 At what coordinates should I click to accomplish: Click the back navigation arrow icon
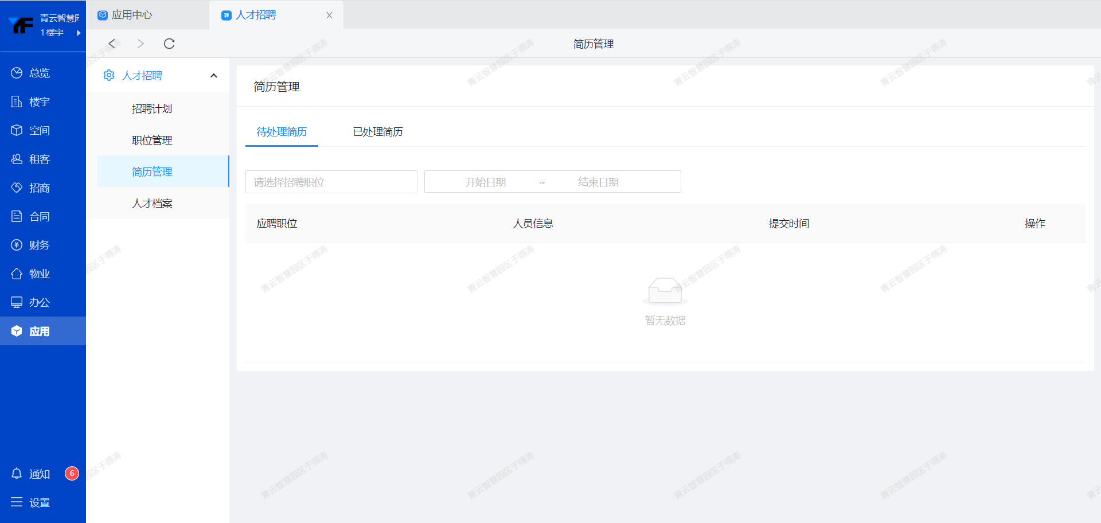tap(112, 44)
